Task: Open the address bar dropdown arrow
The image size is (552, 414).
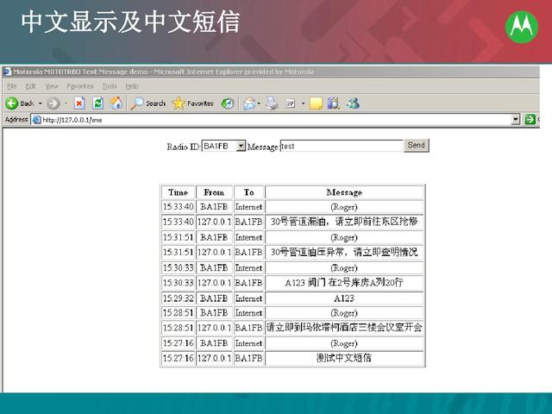Action: coord(516,120)
